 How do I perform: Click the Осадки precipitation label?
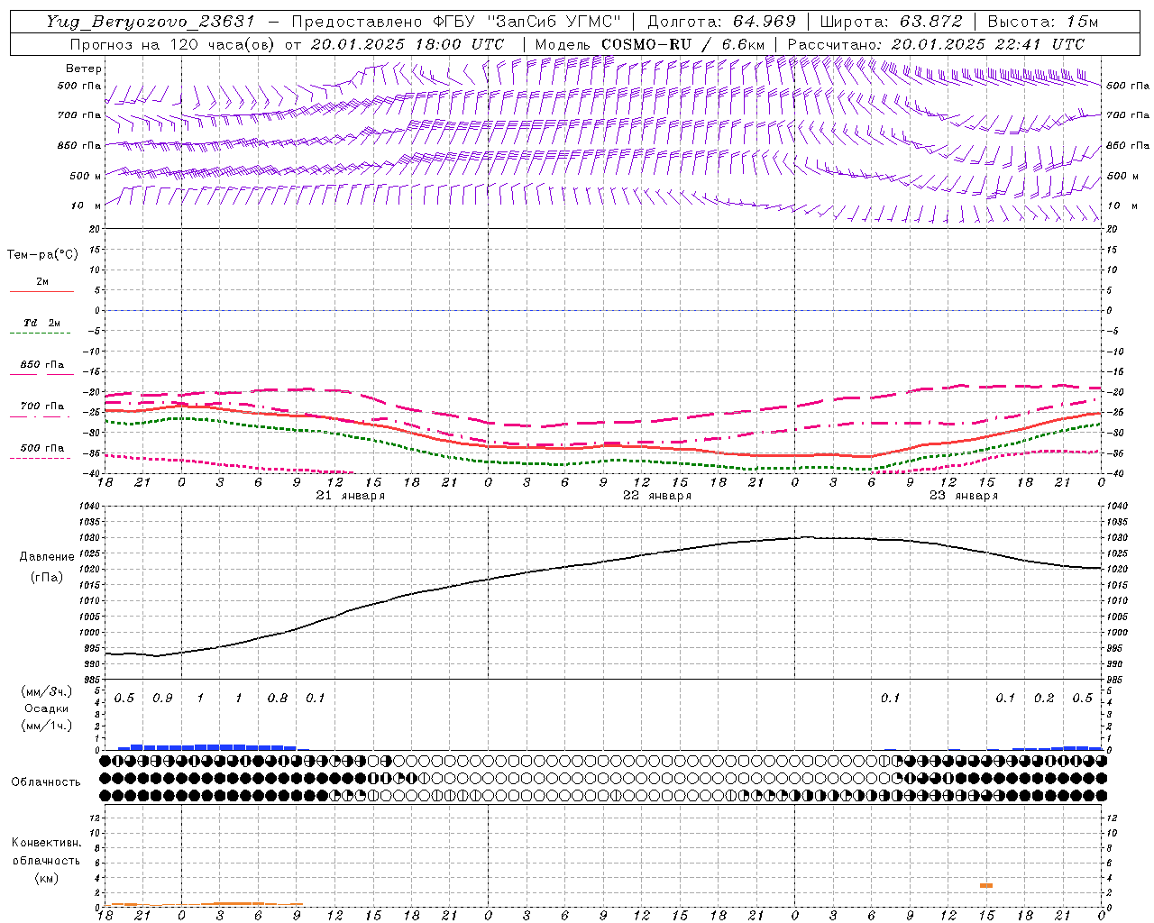[x=47, y=708]
